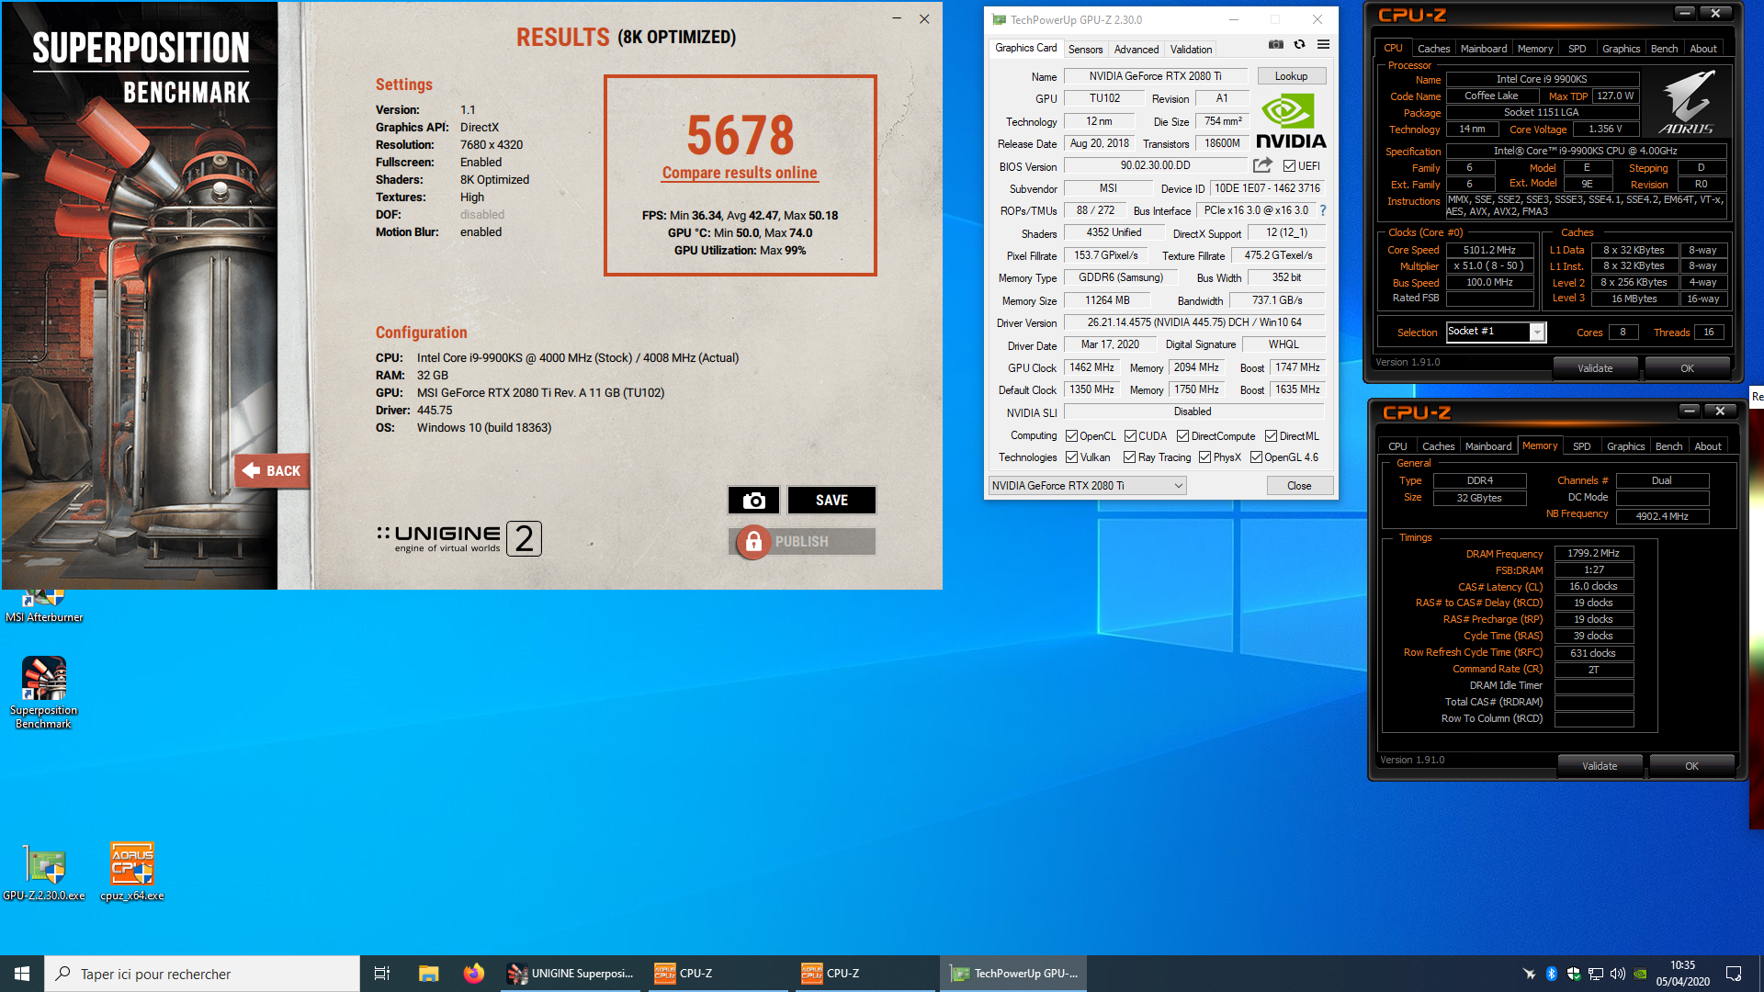
Task: Toggle the CUDA checkbox
Action: (x=1130, y=436)
